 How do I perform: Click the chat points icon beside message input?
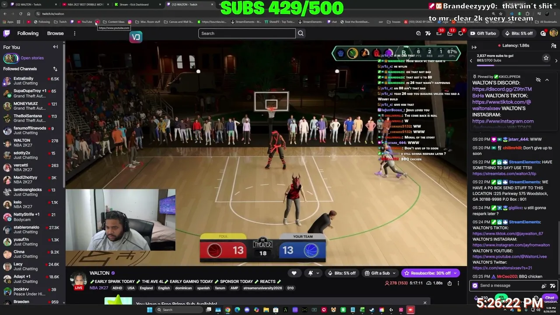(475, 285)
